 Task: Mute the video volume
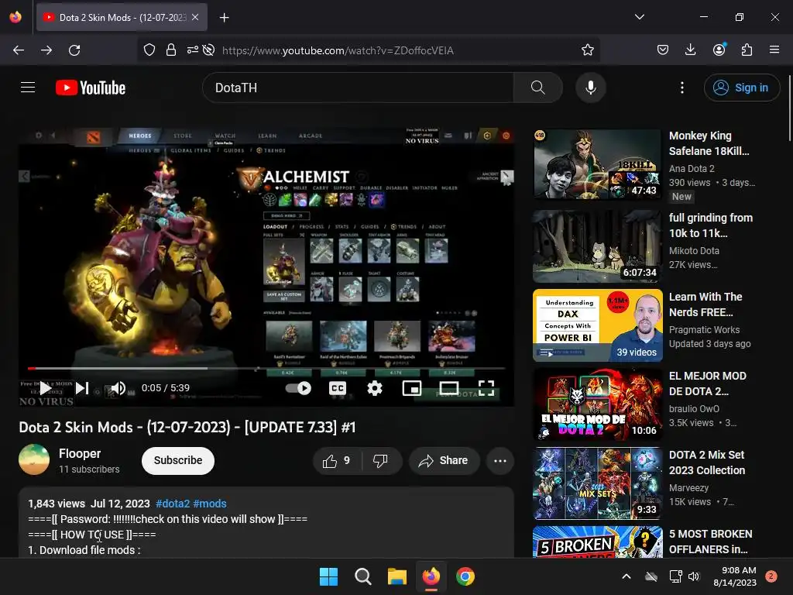coord(118,388)
